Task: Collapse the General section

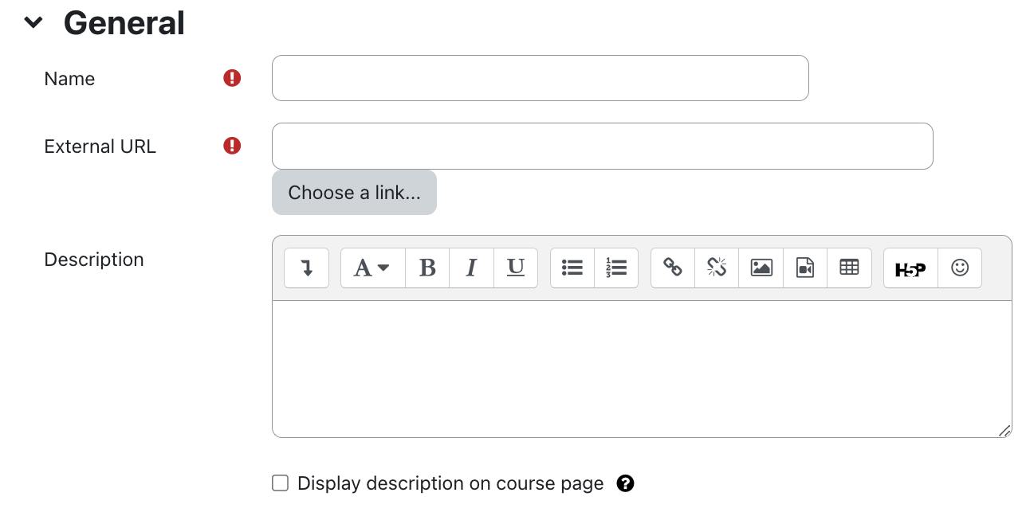Action: 33,22
